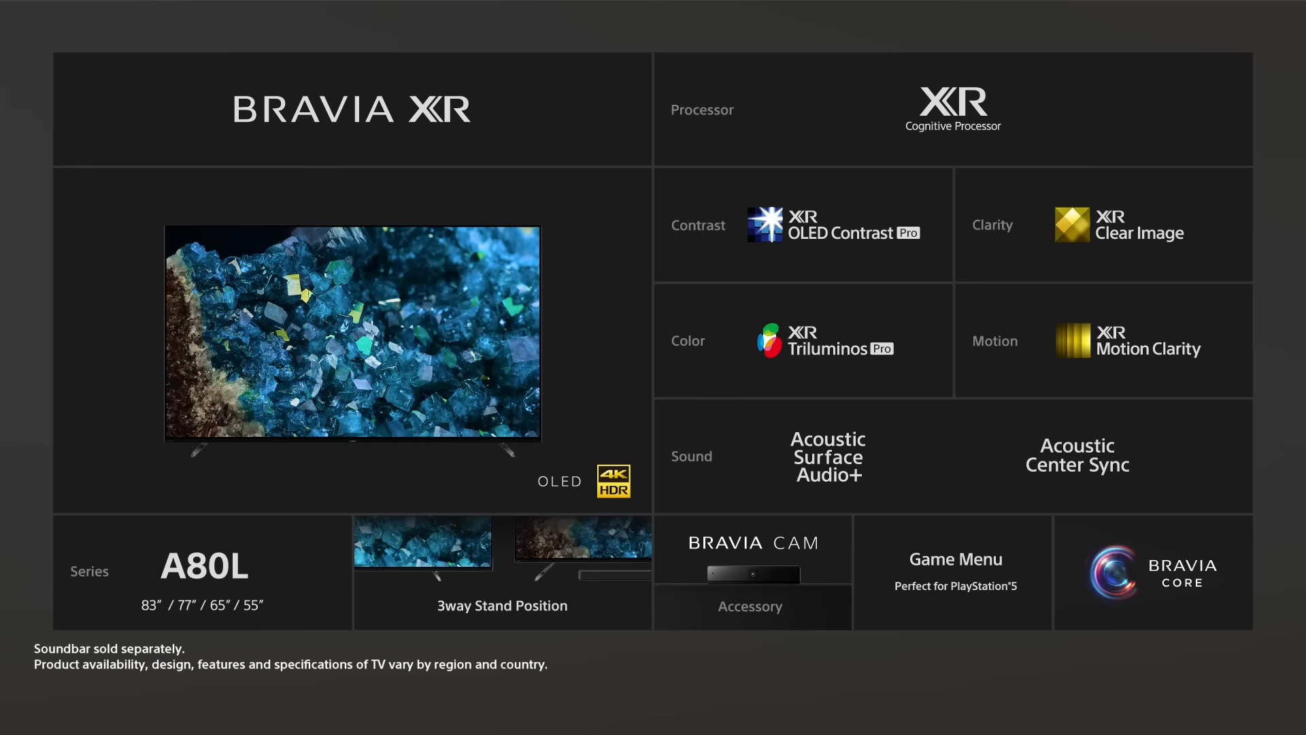Click the 'Sound' label
The width and height of the screenshot is (1306, 735).
691,457
